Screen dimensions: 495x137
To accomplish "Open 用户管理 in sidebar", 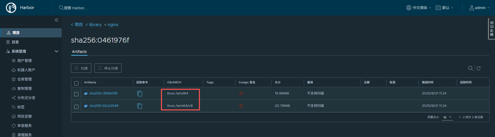I will click(25, 61).
